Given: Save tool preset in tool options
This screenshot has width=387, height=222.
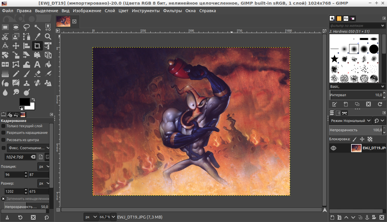Looking at the screenshot, I should coord(7,217).
